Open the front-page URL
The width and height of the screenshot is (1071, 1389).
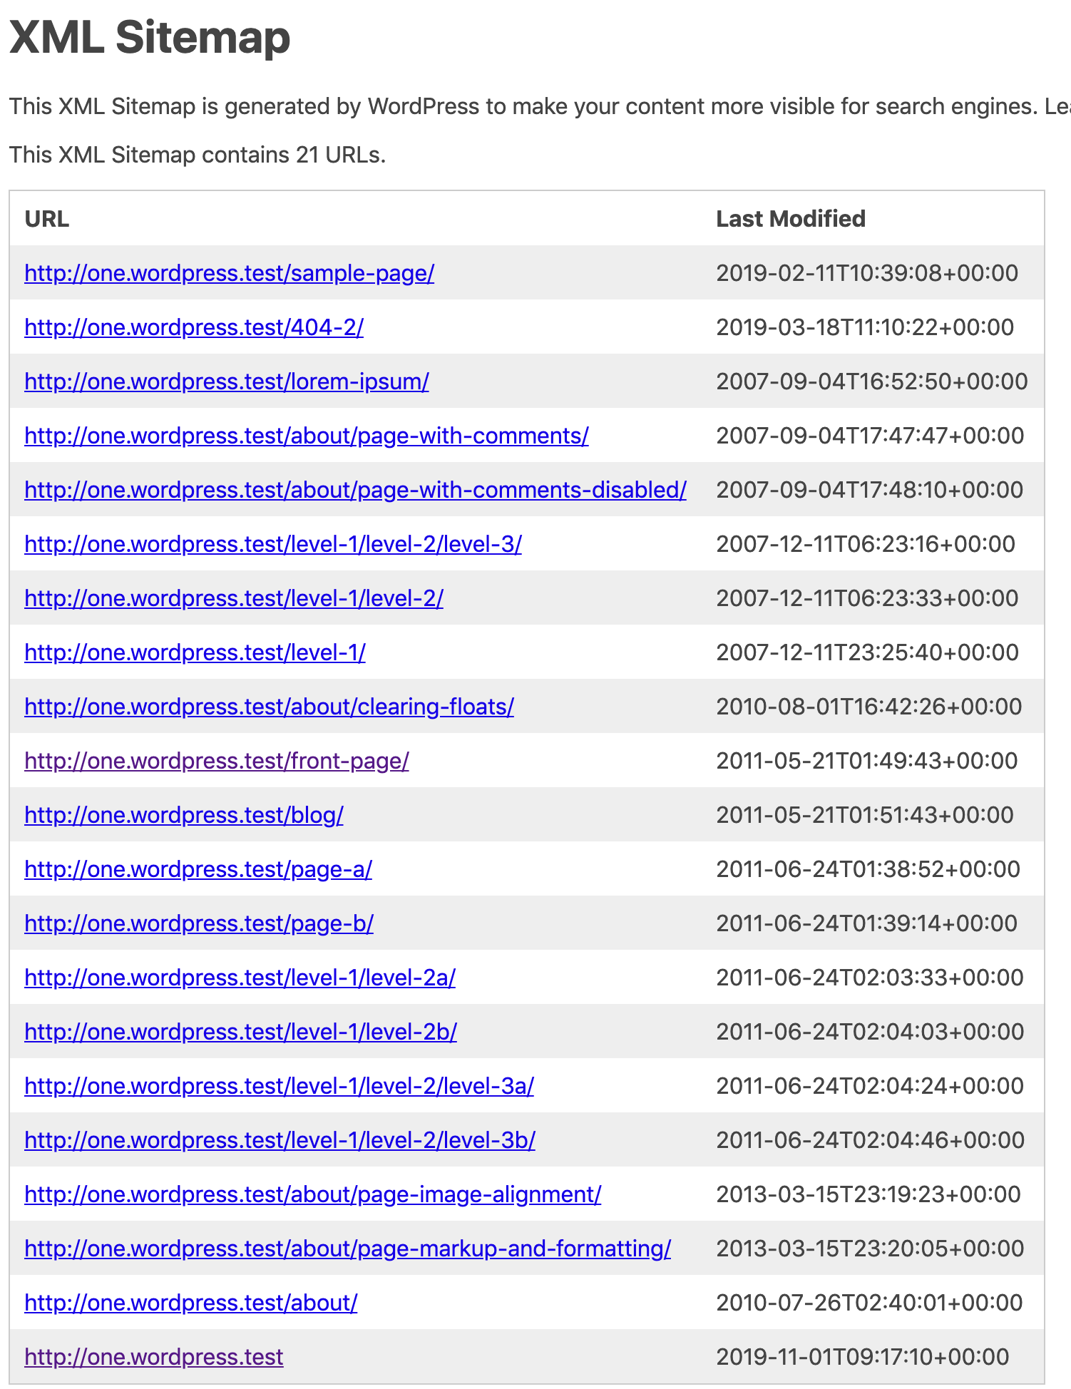point(216,761)
